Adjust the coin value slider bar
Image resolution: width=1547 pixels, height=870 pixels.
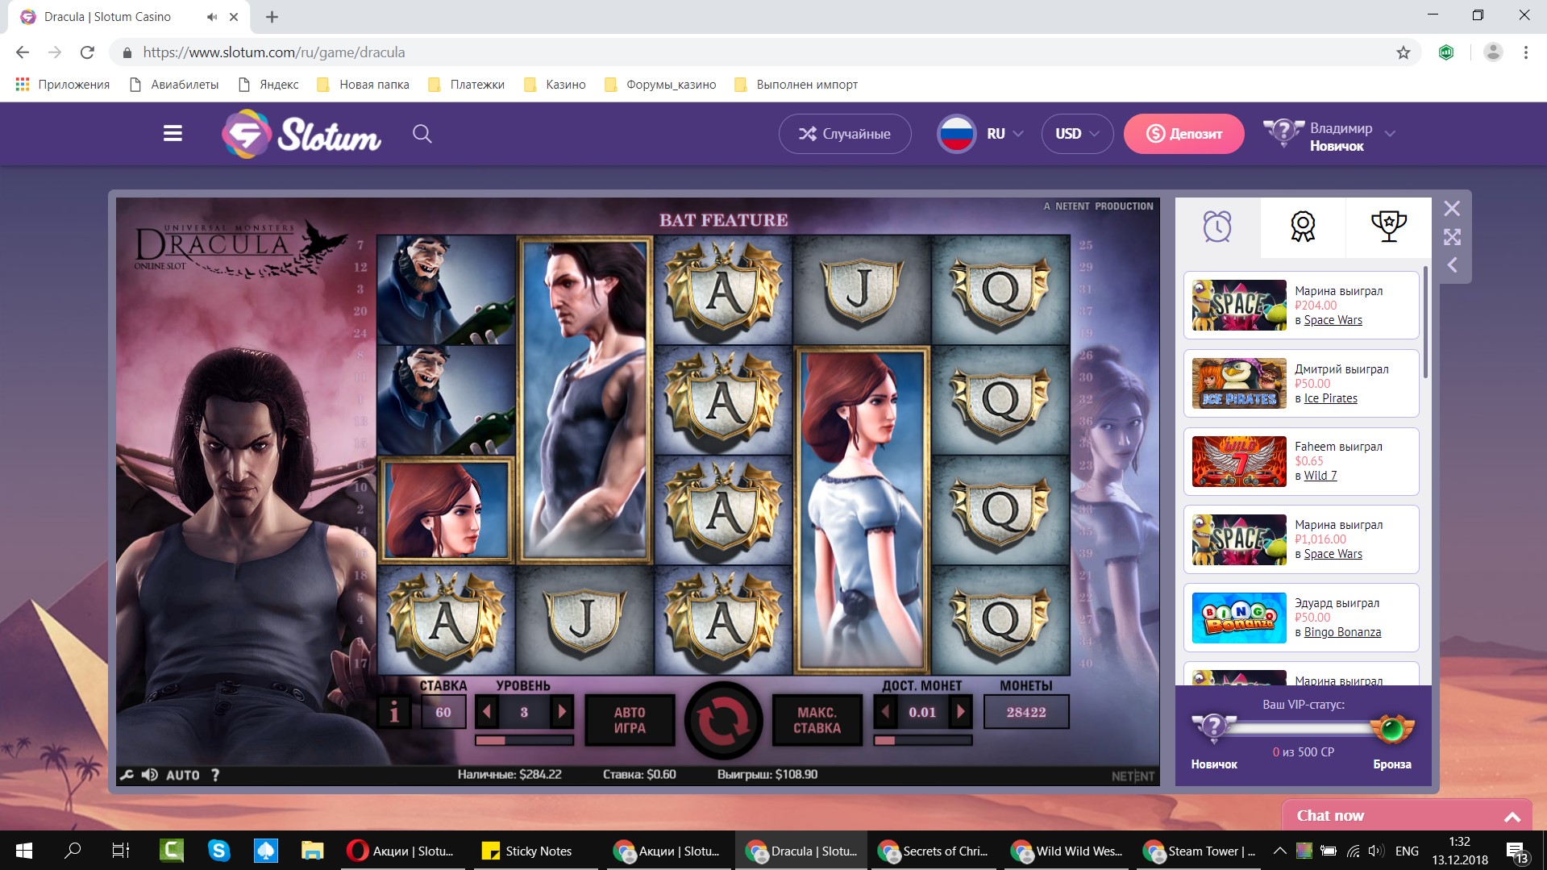923,740
